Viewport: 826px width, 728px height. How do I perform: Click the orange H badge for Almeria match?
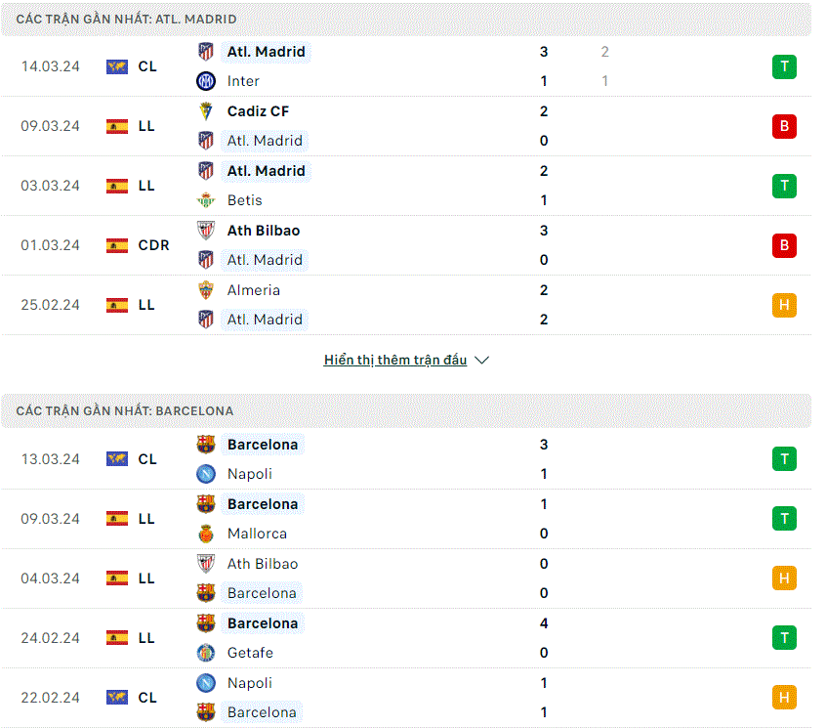point(784,305)
